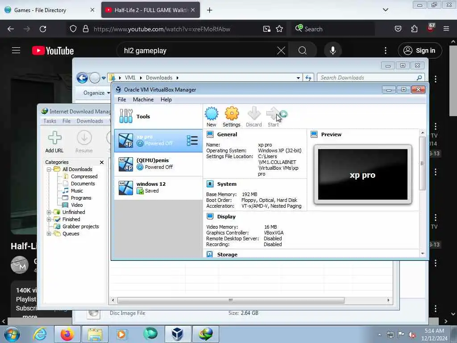This screenshot has height=343, width=457.
Task: Click the Display section header icon
Action: (x=210, y=217)
